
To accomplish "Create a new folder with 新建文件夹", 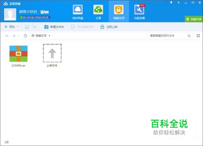I will (54, 27).
